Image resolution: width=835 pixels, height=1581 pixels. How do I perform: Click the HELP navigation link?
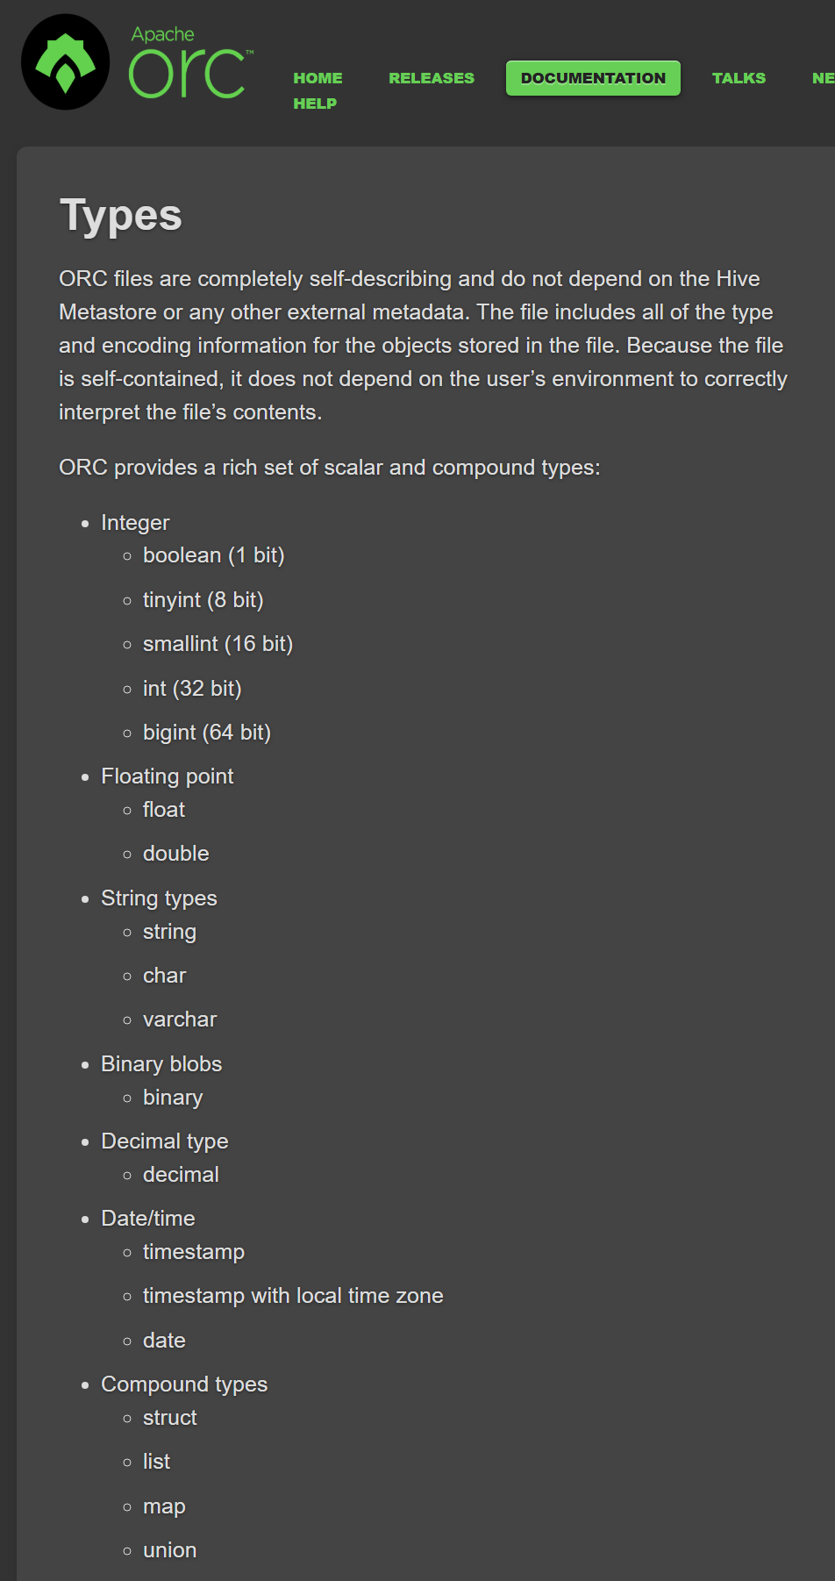(x=315, y=103)
